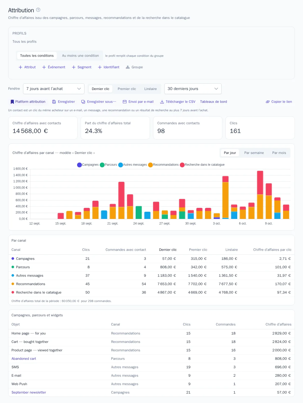Sort by Chiffre d'affaires par clic column
The height and width of the screenshot is (403, 303).
272,250
